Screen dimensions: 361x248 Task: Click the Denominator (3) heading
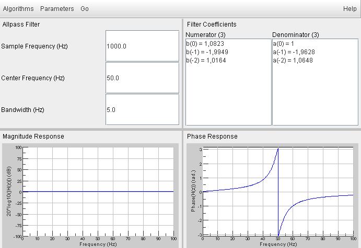pyautogui.click(x=296, y=35)
